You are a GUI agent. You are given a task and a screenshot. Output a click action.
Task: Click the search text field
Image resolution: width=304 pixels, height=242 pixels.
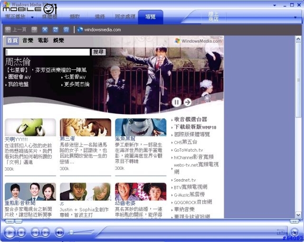[47, 52]
